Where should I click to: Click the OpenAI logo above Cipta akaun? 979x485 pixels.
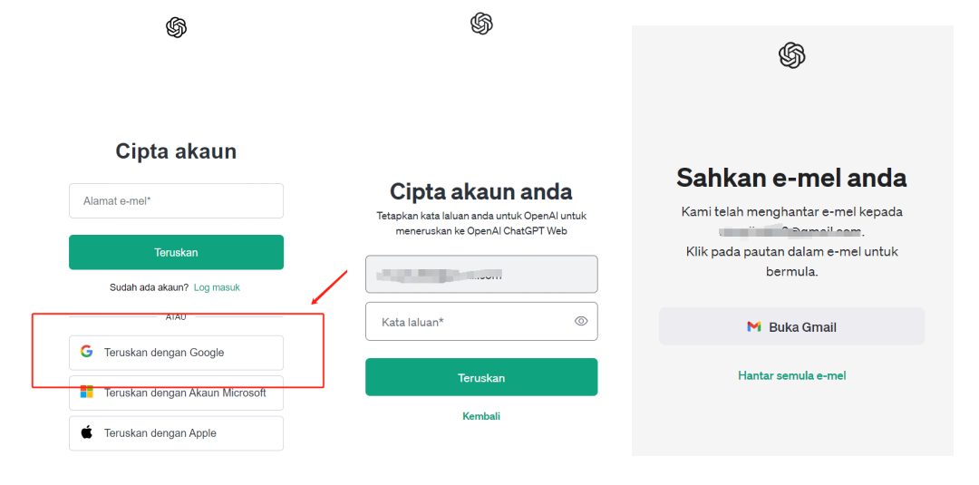pos(176,27)
